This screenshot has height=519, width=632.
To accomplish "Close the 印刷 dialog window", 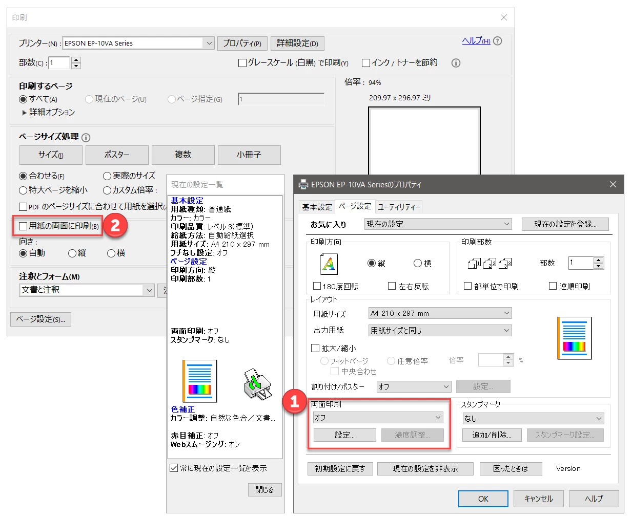I will tap(504, 17).
